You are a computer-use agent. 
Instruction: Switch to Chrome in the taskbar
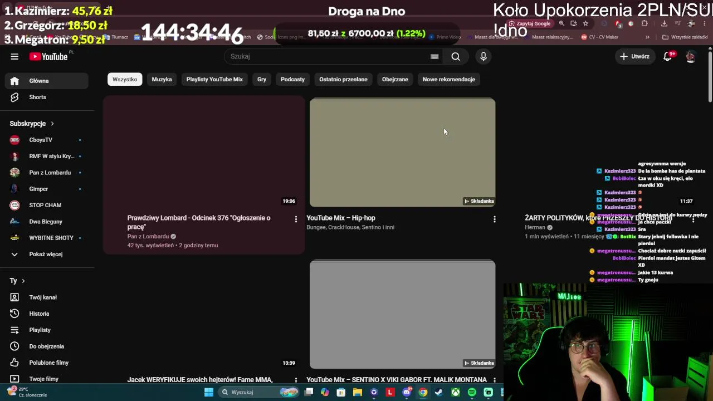pyautogui.click(x=423, y=392)
